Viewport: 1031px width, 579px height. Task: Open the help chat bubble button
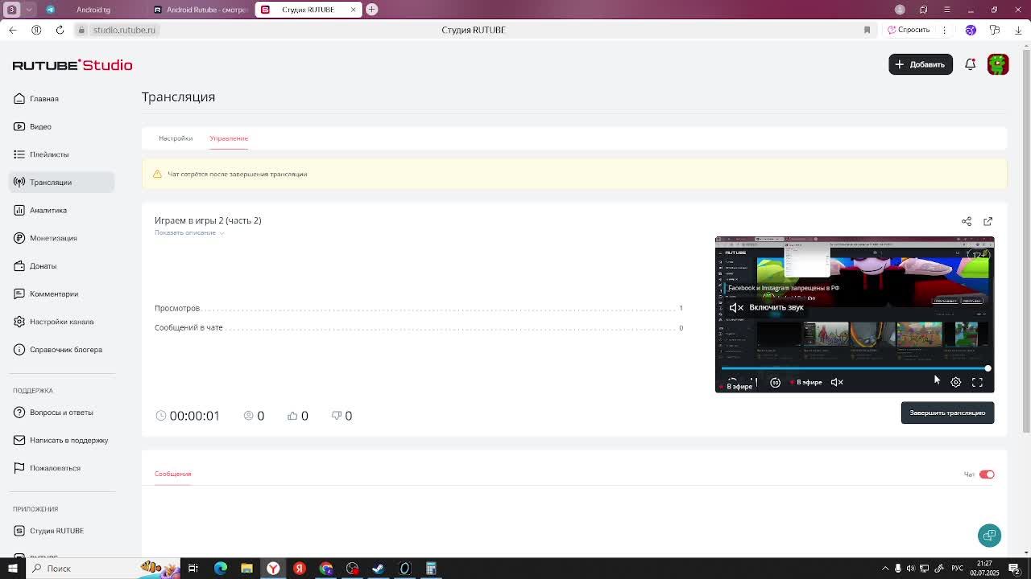tap(989, 536)
